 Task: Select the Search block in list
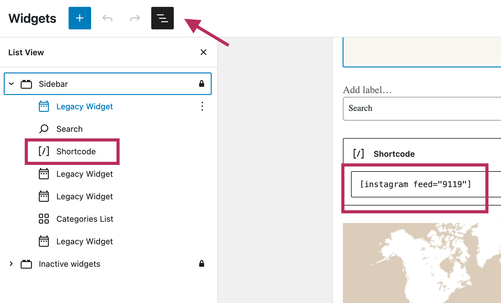click(69, 129)
